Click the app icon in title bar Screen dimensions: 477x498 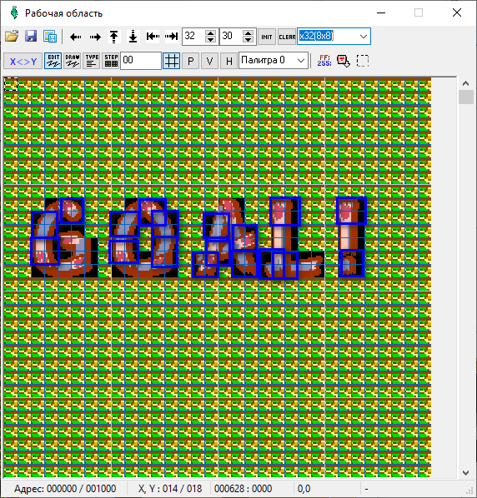pos(14,13)
